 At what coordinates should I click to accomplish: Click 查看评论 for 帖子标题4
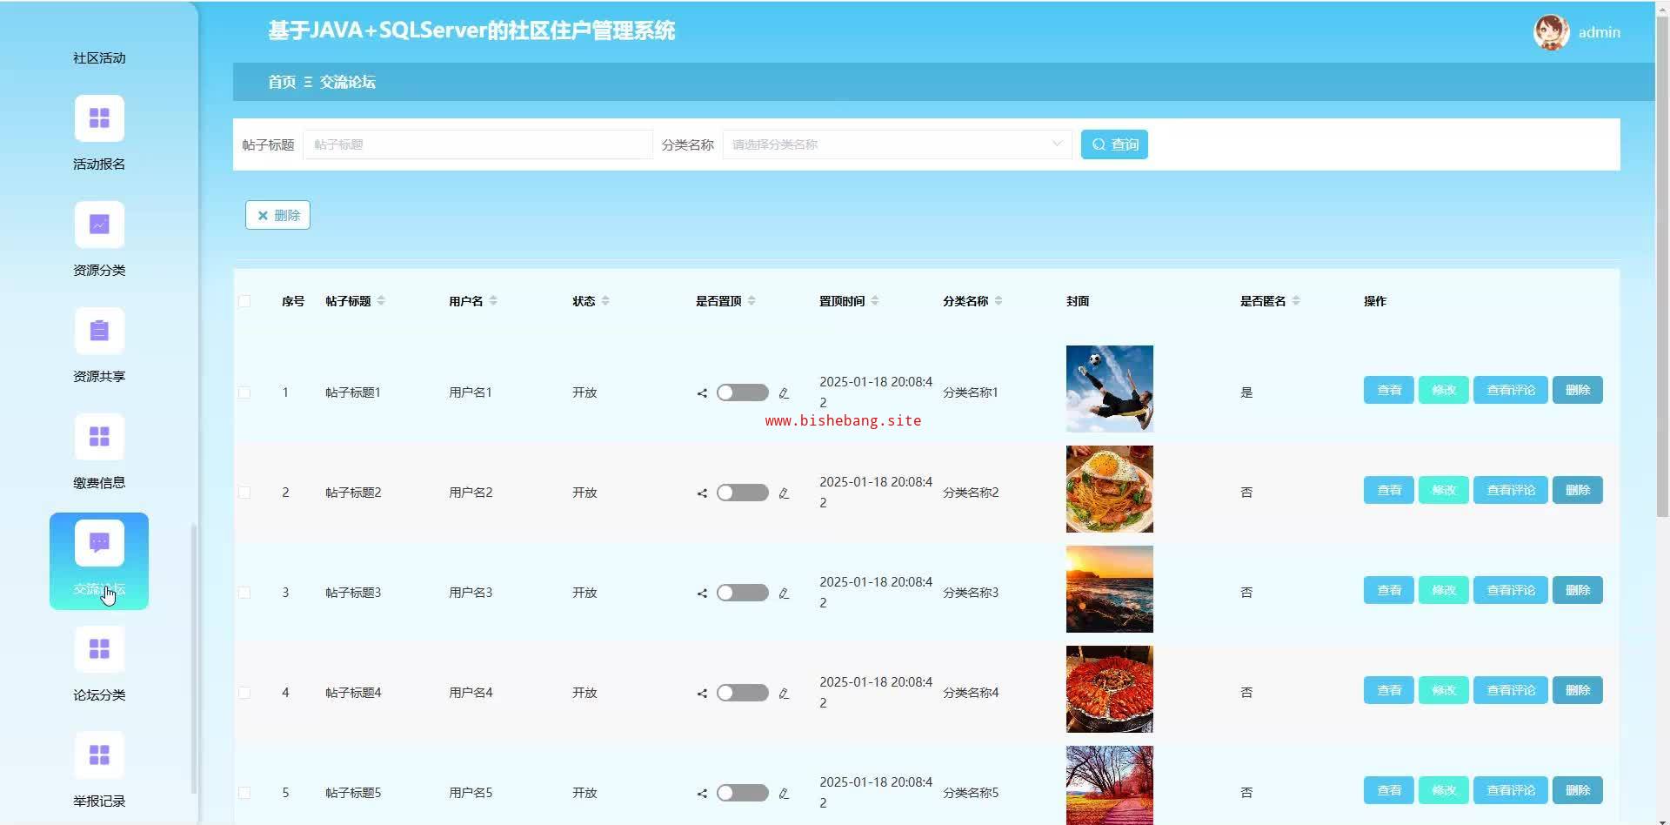click(1510, 690)
